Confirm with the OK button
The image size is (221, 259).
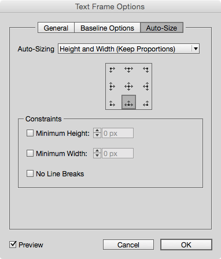click(186, 245)
